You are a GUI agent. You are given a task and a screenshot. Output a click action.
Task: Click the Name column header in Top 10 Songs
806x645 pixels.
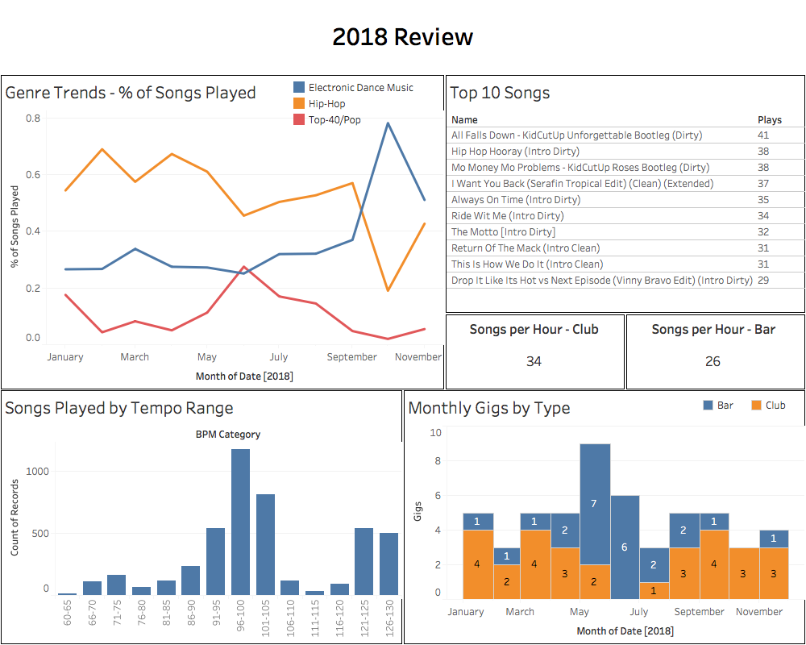pos(464,120)
